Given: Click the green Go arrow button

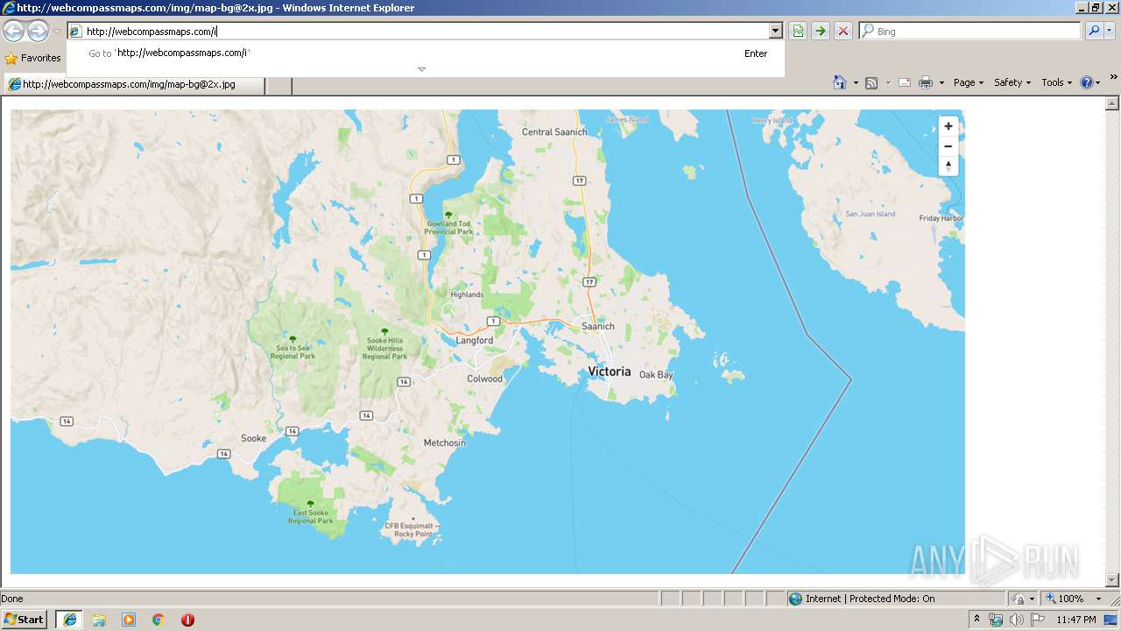Looking at the screenshot, I should (821, 32).
